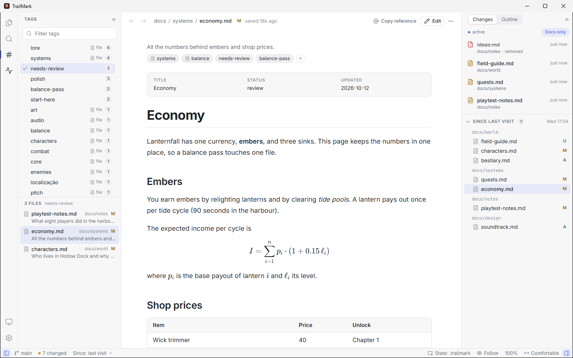The height and width of the screenshot is (358, 573).
Task: Open display monitor icon in activity bar
Action: pyautogui.click(x=9, y=322)
